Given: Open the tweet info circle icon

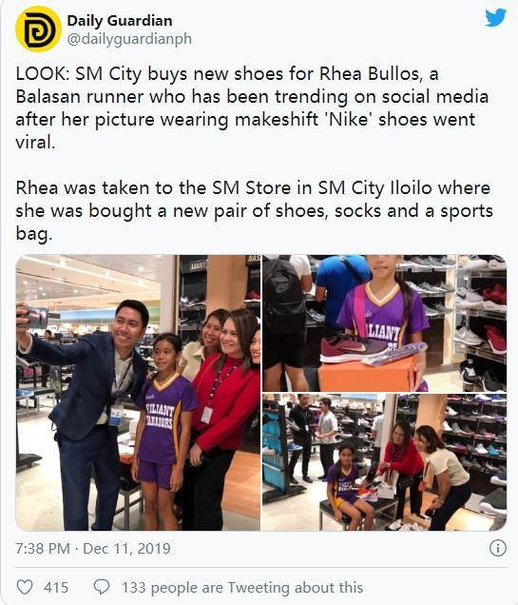Looking at the screenshot, I should point(498,548).
